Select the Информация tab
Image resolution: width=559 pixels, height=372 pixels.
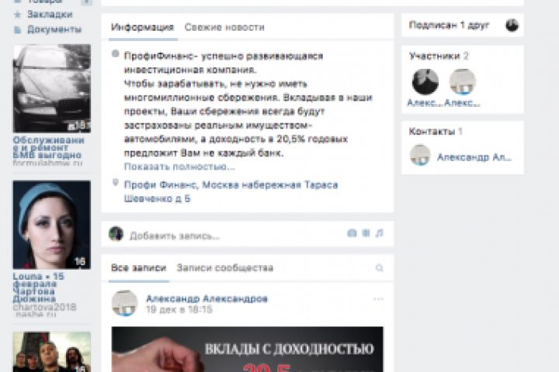click(142, 27)
